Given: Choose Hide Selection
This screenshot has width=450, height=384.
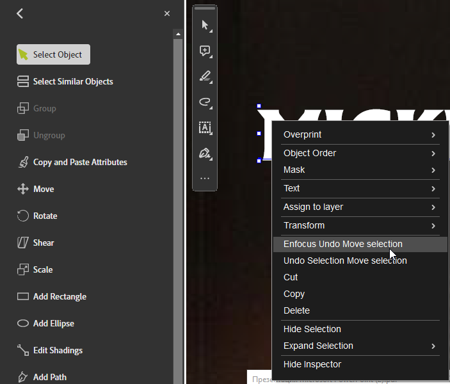Looking at the screenshot, I should tap(360, 329).
